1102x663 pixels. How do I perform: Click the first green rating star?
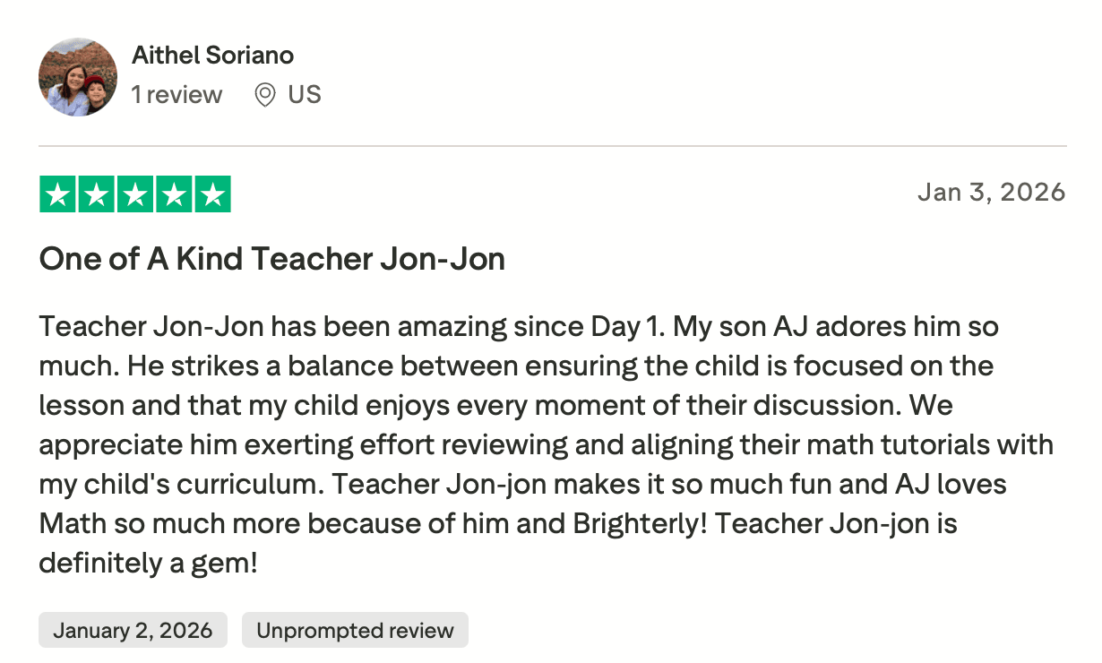point(58,194)
